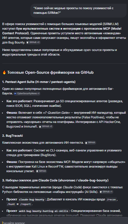
Task: Open the GitHub +1 chip after "(AI Skills)."
Action: (106, 192)
